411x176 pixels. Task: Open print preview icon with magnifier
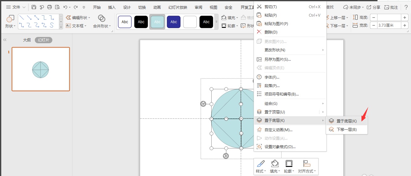[57, 7]
